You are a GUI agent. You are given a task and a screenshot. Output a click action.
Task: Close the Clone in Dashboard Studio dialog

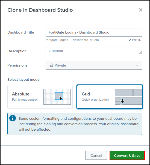(x=140, y=10)
